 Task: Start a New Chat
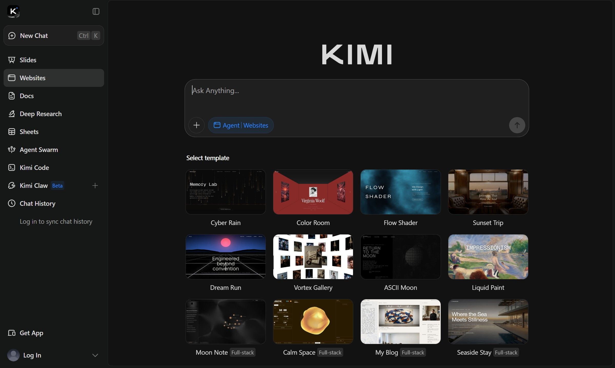[54, 36]
